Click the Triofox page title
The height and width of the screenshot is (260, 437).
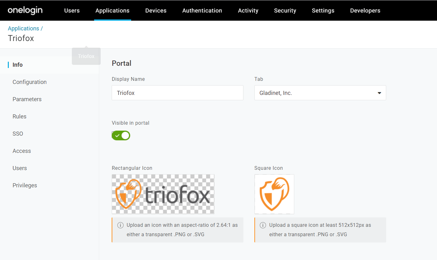pos(21,38)
